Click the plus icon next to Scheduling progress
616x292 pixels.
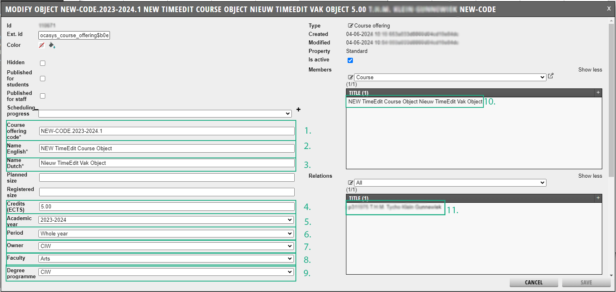[x=299, y=109]
